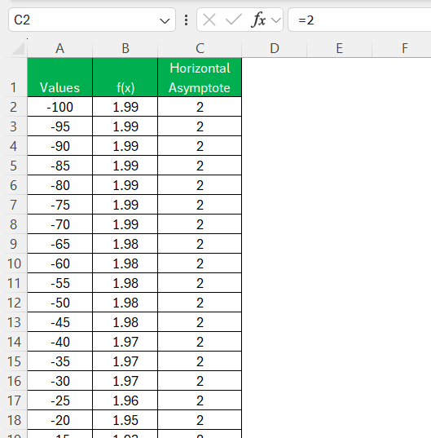Click the Horizontal Asymptote header cell
The width and height of the screenshot is (431, 438).
click(200, 77)
